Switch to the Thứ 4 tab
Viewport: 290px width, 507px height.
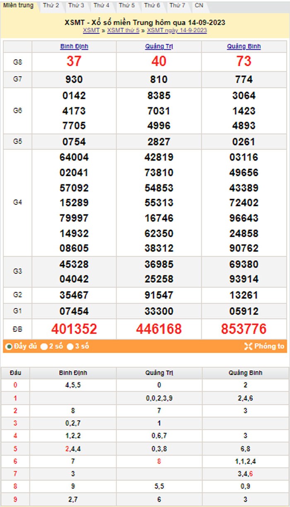101,6
